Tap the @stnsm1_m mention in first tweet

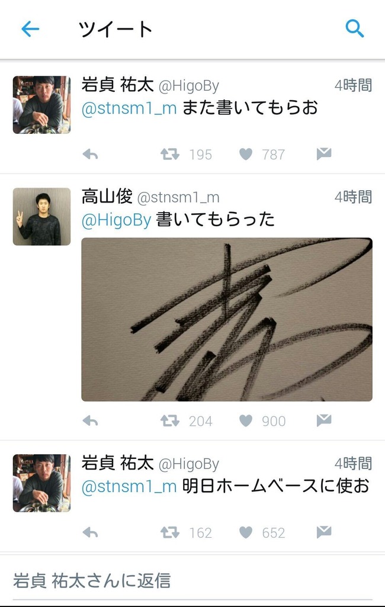pos(129,108)
